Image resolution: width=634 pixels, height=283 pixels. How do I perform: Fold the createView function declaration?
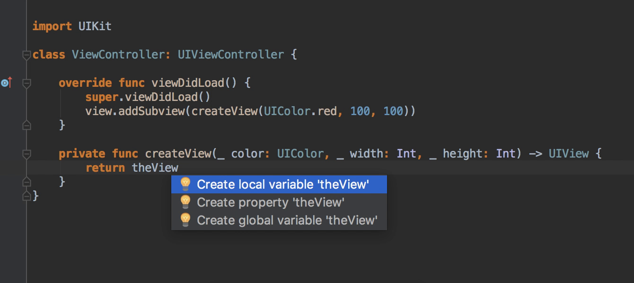[x=27, y=154]
